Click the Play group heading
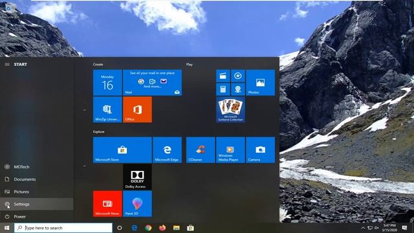Screen dimensions: 414x233 coord(190,65)
